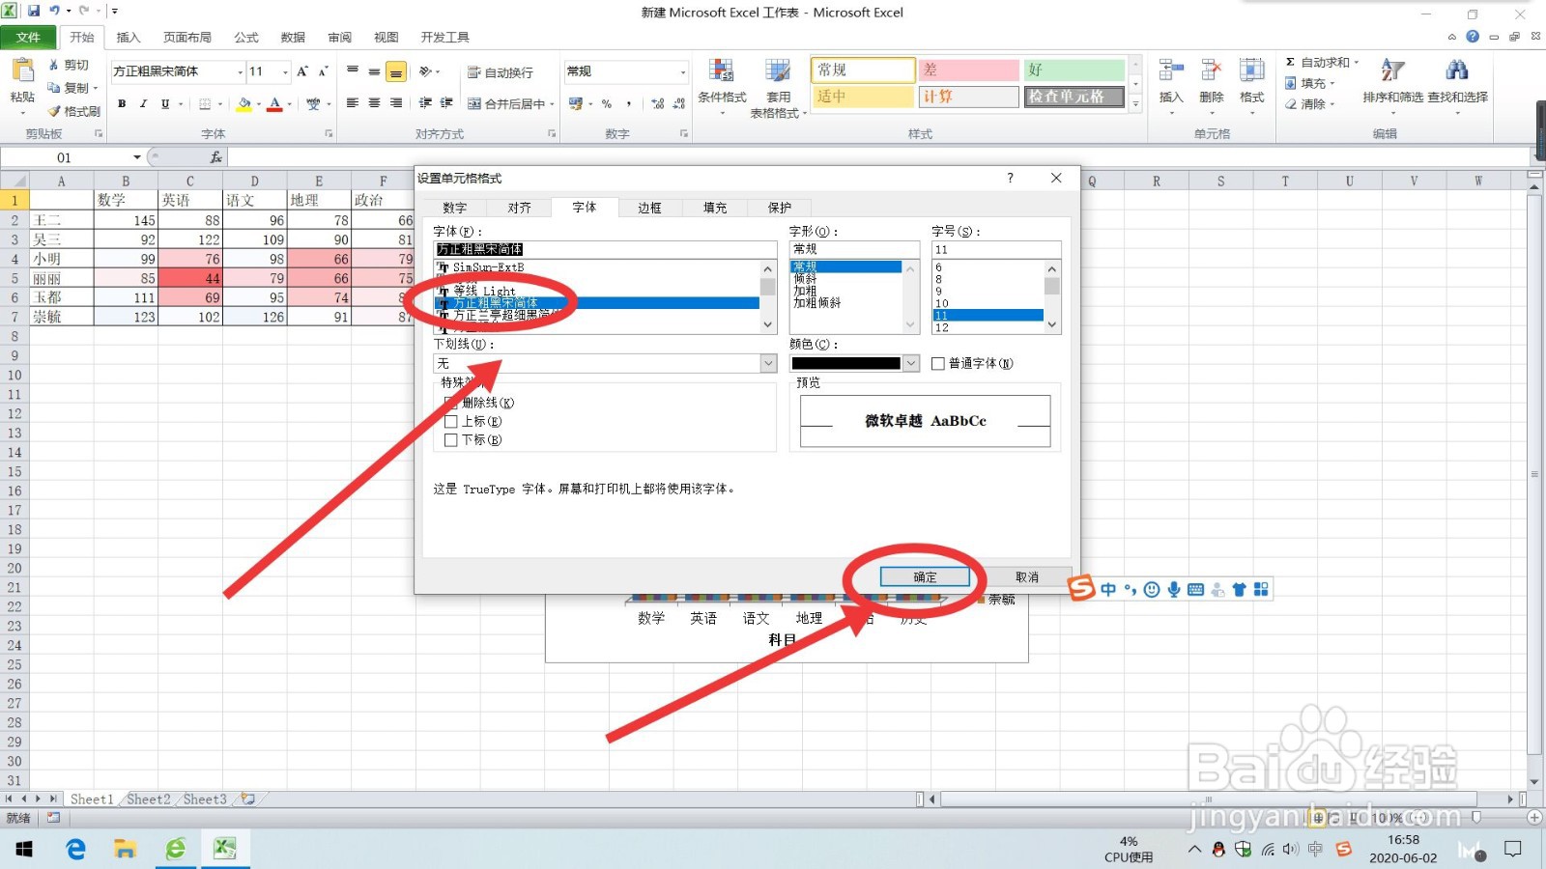
Task: Toggle Bold formatting in the ribbon
Action: (x=122, y=103)
